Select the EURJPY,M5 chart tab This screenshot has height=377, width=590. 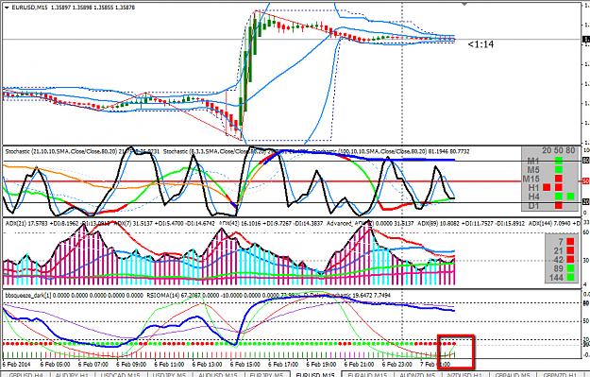266,375
